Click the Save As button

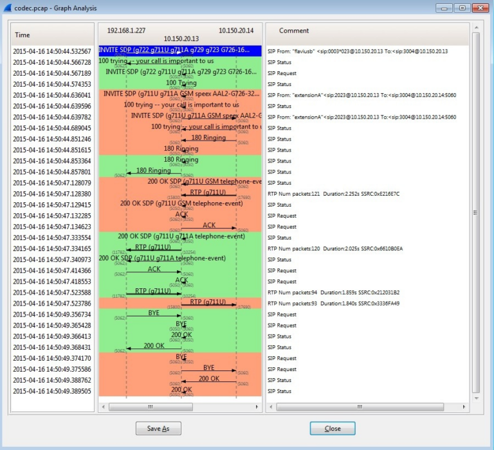point(158,428)
